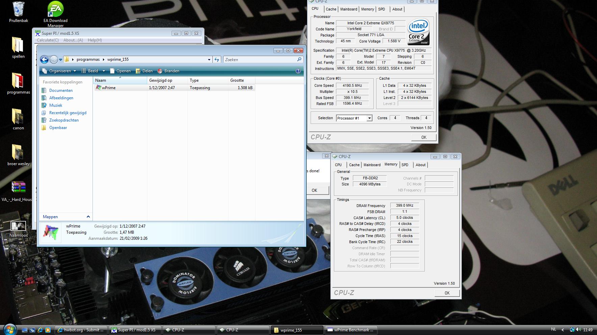Open the canon folder on the desktop
Viewport: 597px width, 335px height.
18,117
